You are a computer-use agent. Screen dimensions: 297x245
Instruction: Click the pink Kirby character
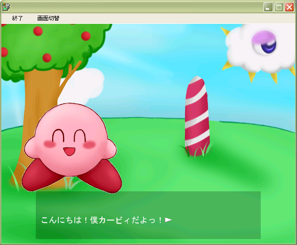click(x=72, y=148)
